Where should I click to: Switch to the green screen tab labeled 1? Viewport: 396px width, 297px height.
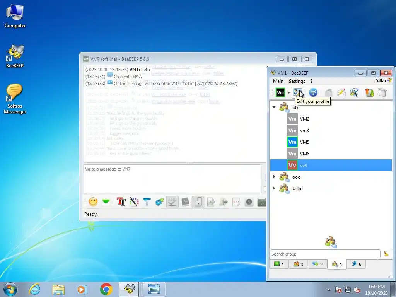click(x=279, y=264)
